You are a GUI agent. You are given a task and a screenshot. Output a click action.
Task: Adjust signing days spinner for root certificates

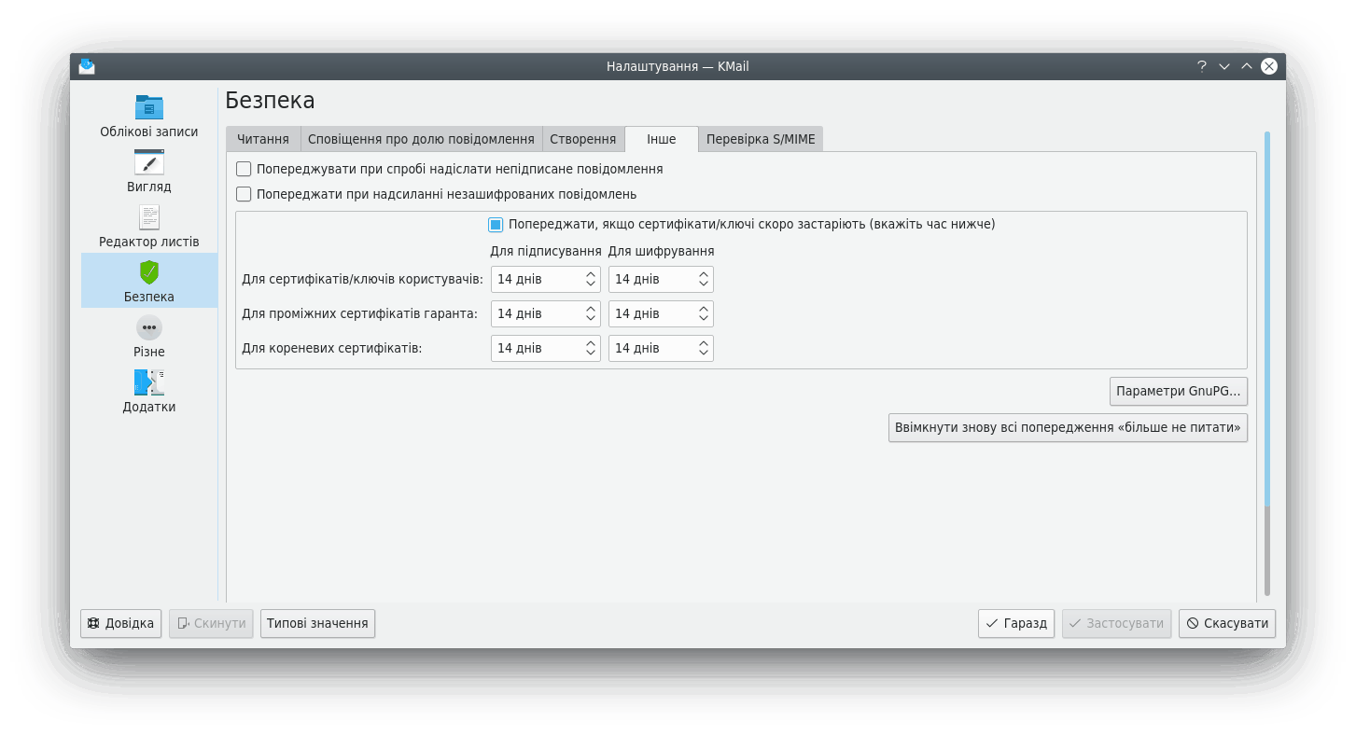pyautogui.click(x=591, y=348)
